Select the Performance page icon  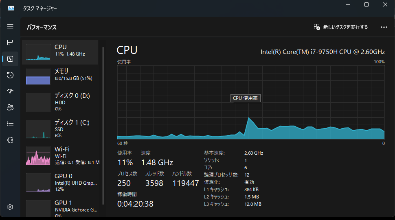[10, 59]
